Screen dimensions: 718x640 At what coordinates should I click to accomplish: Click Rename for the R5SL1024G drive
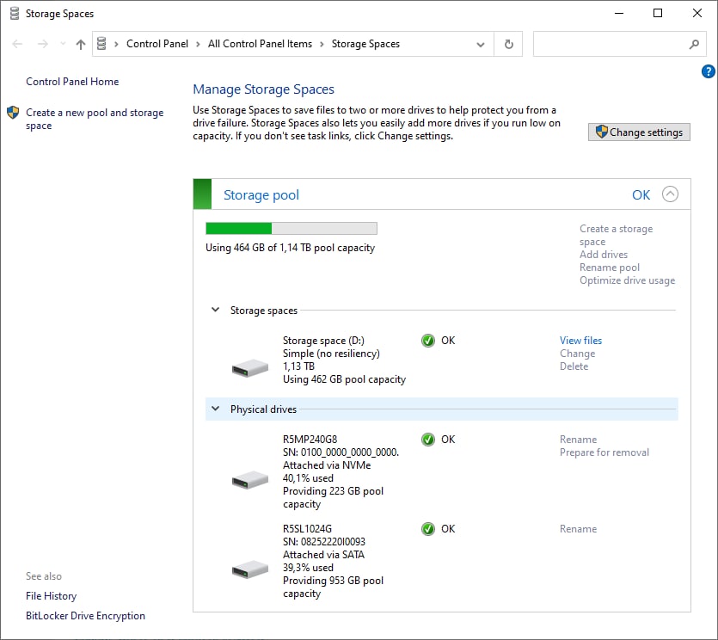[578, 529]
